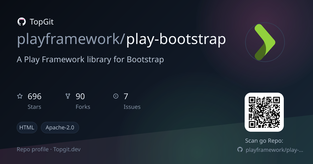
Task: Open the play-bootstrap repository name
Action: click(x=176, y=40)
